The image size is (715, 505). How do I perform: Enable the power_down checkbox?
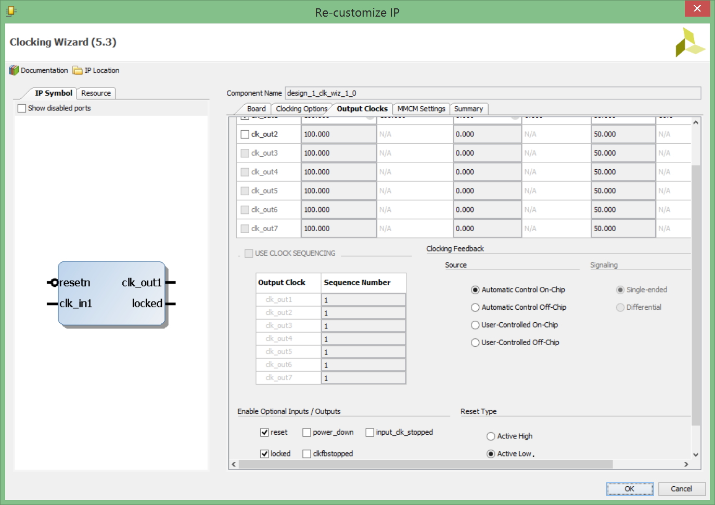click(307, 433)
